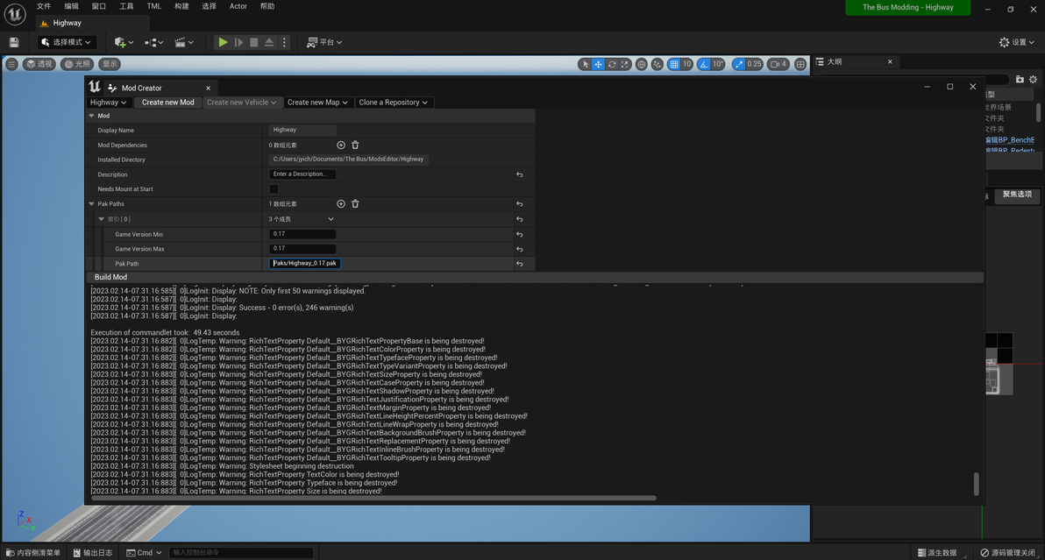Add a Mod Dependencies array element
Screen dimensions: 1045x560
340,145
